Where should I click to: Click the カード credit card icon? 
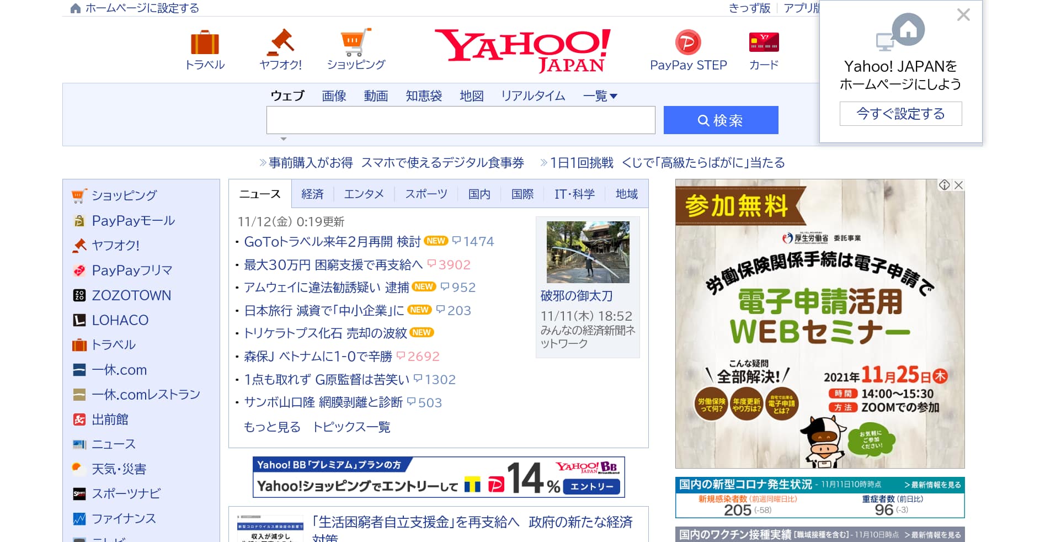tap(764, 42)
